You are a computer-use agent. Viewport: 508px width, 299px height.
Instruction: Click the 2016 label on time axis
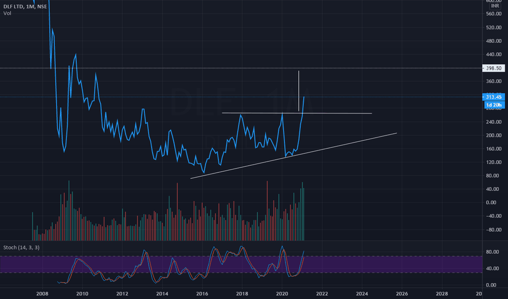click(x=202, y=294)
